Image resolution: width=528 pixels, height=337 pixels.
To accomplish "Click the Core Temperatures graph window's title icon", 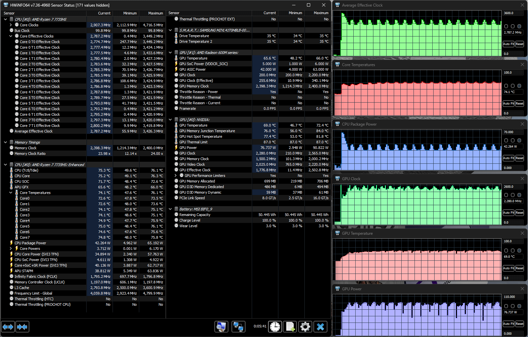I will [338, 64].
